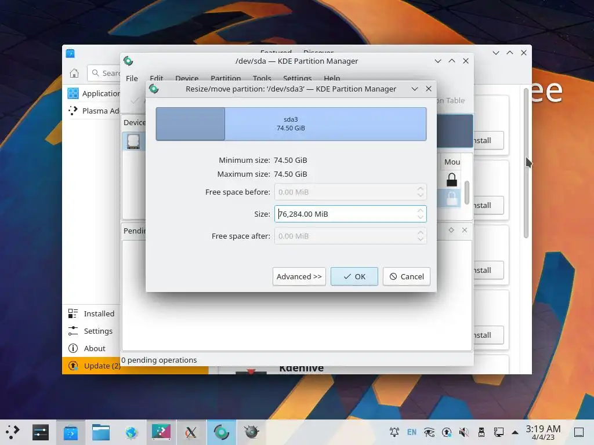Open network connections tray icon
This screenshot has width=594, height=445.
click(498, 432)
